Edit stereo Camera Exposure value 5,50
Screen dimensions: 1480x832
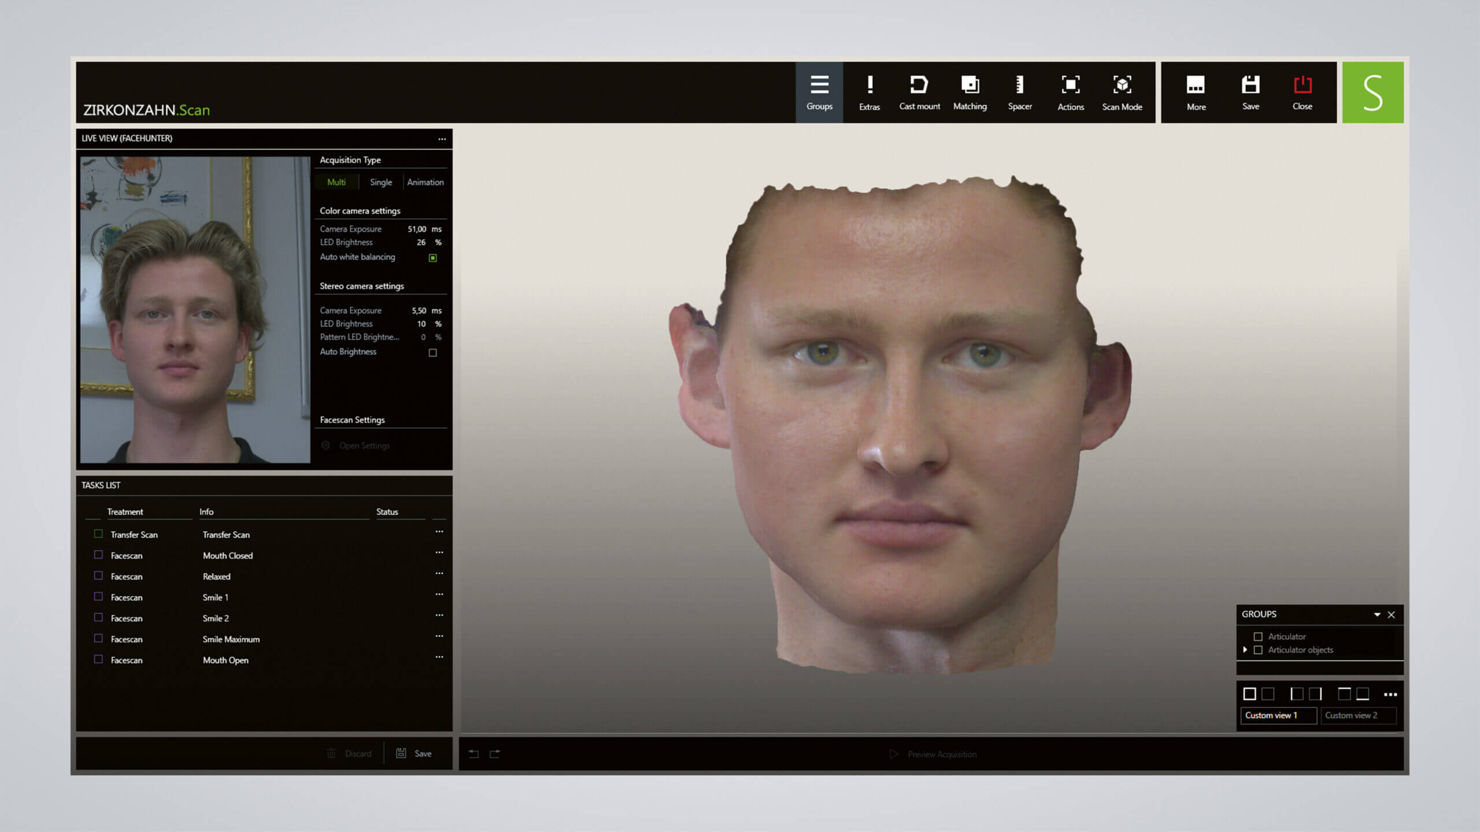click(419, 310)
